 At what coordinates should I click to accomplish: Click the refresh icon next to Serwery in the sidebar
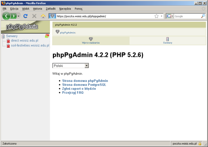pos(47,36)
